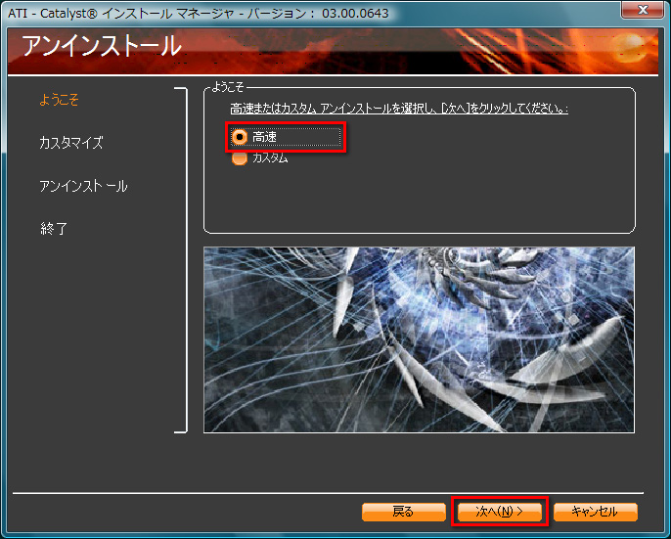The width and height of the screenshot is (671, 539).
Task: Click the アンインストール header title
Action: point(102,46)
